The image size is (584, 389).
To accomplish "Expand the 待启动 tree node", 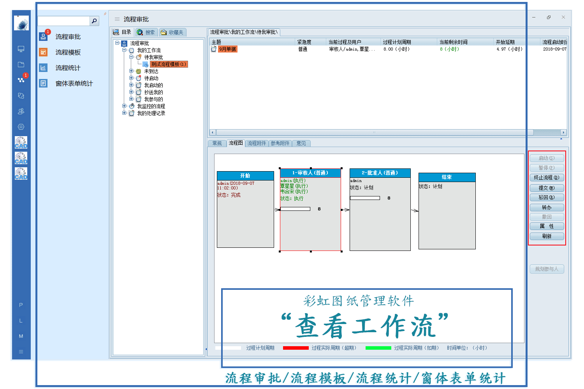I will coord(131,78).
